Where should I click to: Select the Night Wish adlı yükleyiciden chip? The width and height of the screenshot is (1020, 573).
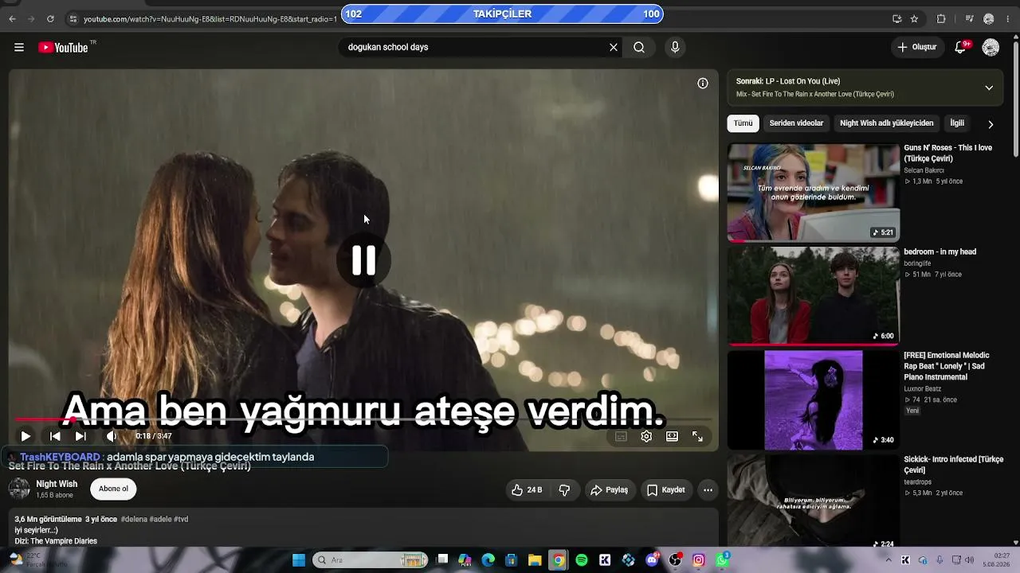coord(887,123)
